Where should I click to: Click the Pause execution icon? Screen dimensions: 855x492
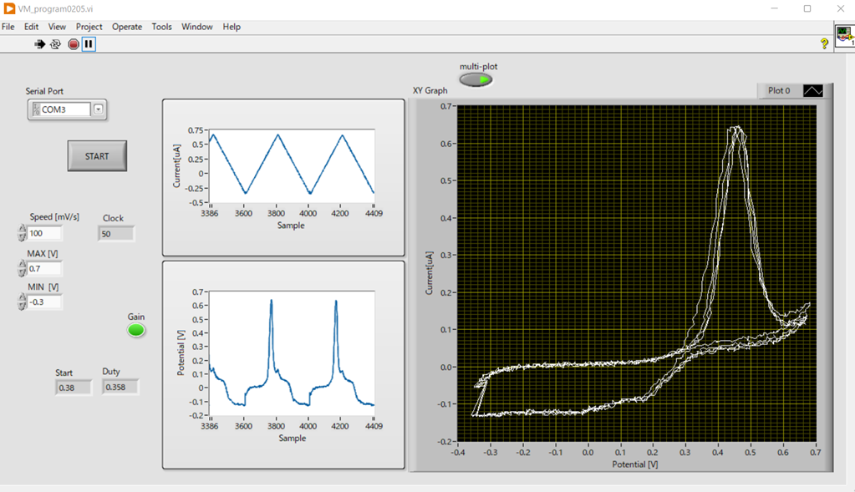click(x=89, y=44)
